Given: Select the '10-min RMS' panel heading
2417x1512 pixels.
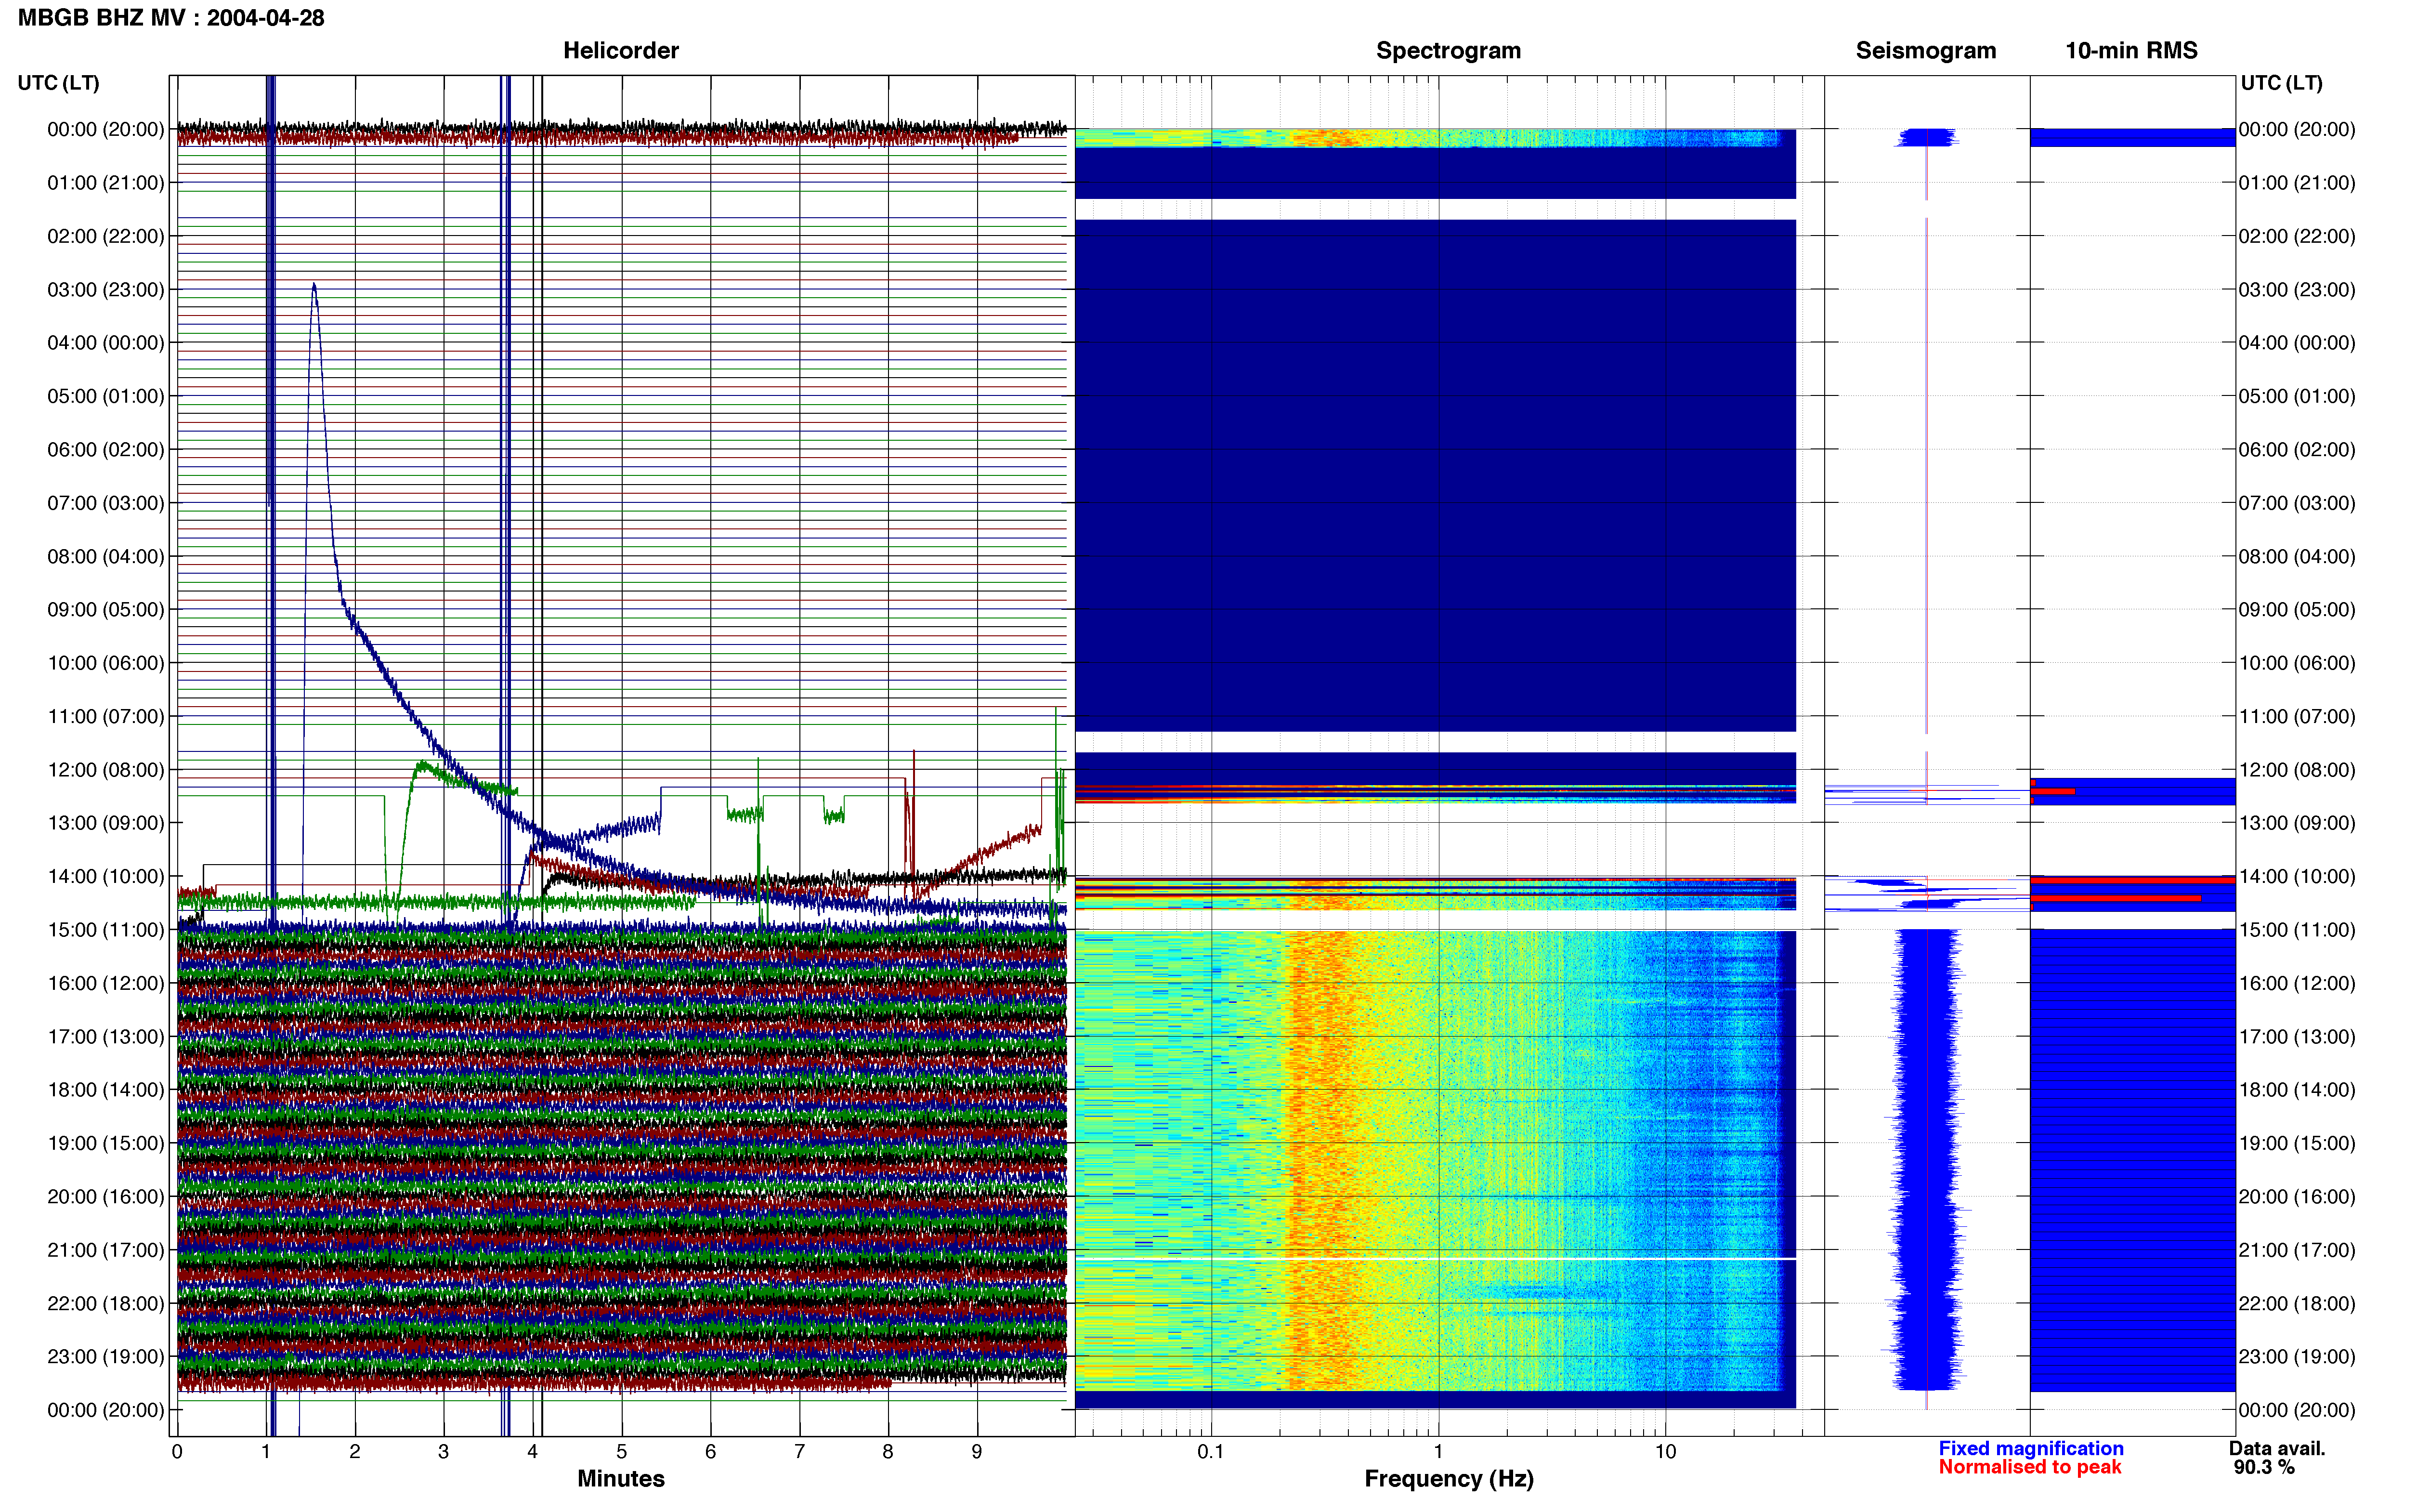Looking at the screenshot, I should click(2131, 51).
